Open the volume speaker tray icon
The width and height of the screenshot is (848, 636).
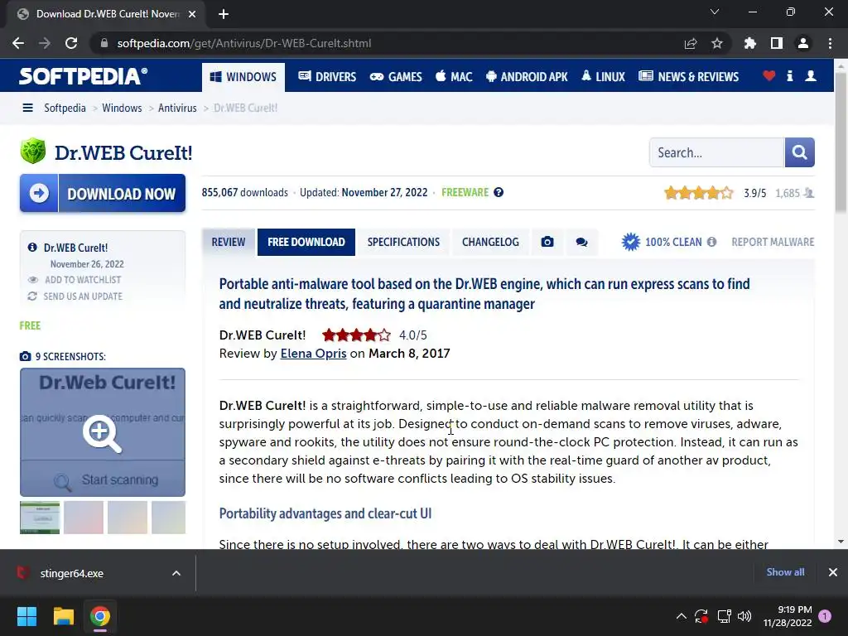pyautogui.click(x=744, y=616)
